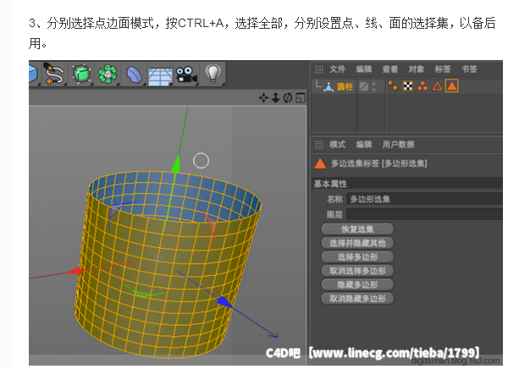Toggle the 圆柱 layer gray square

pyautogui.click(x=362, y=85)
